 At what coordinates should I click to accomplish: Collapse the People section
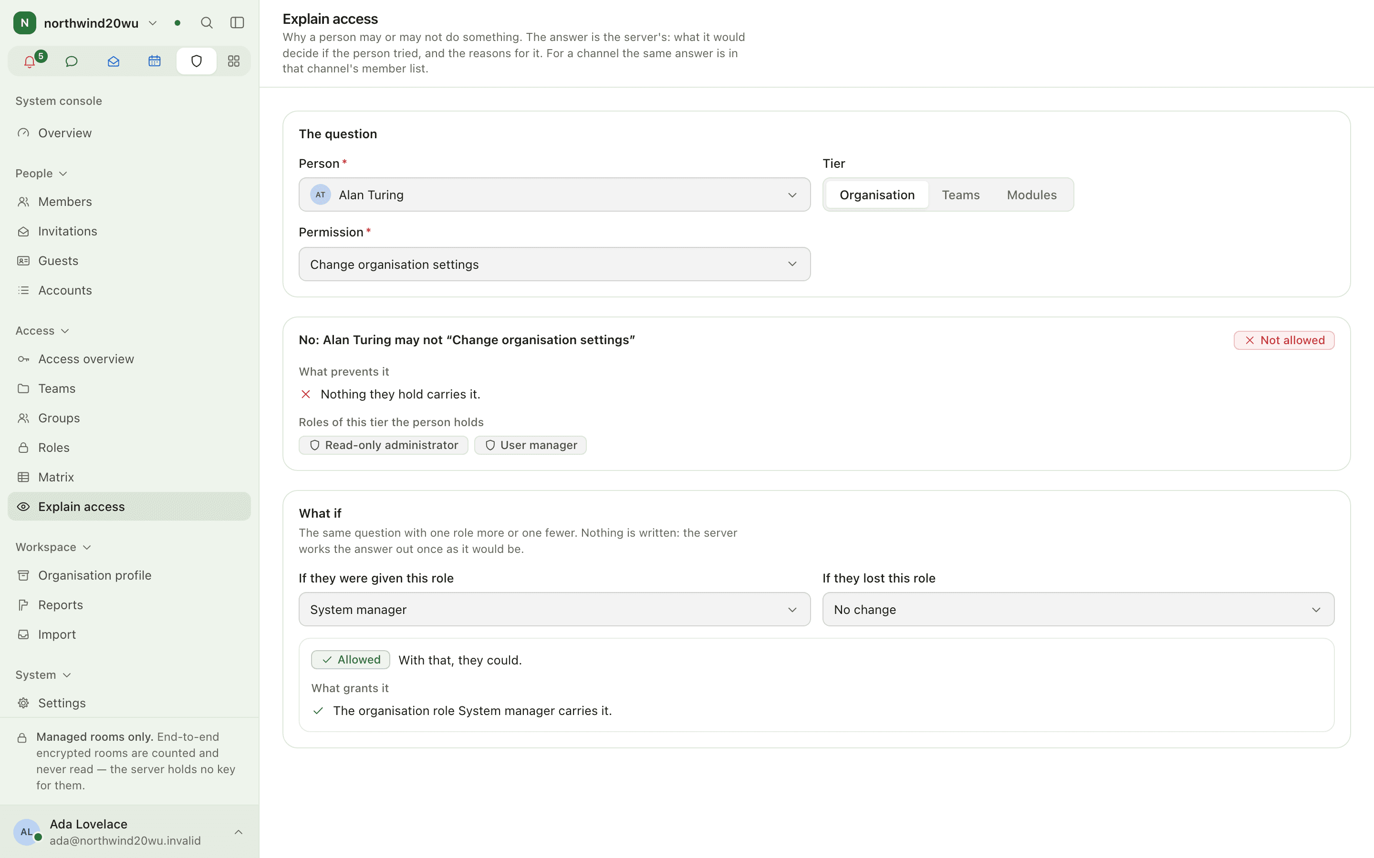[x=42, y=173]
